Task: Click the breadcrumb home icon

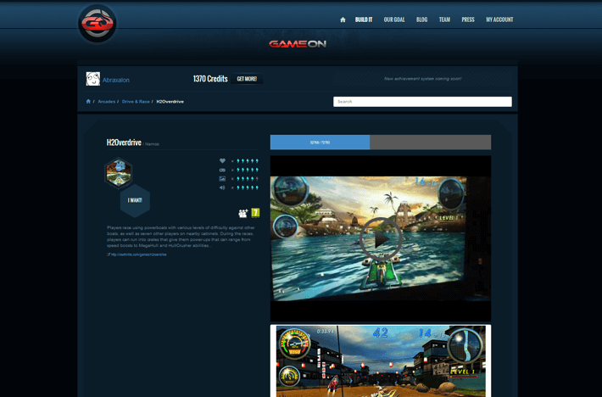Action: (x=88, y=102)
